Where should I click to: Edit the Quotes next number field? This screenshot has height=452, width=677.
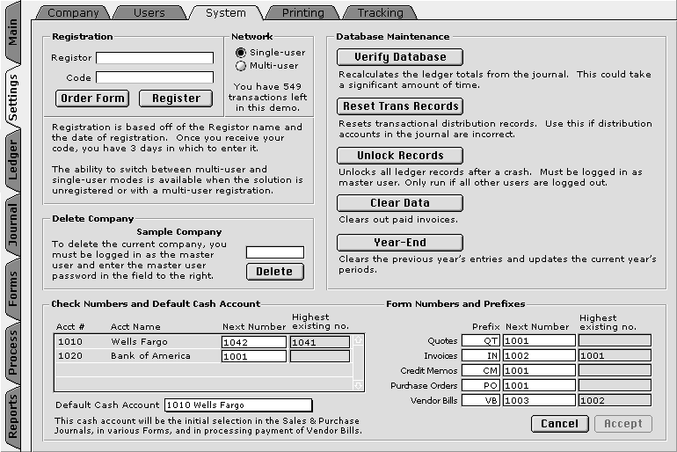539,340
